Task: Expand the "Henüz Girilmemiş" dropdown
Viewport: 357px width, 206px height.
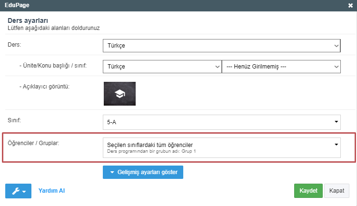Action: point(281,67)
